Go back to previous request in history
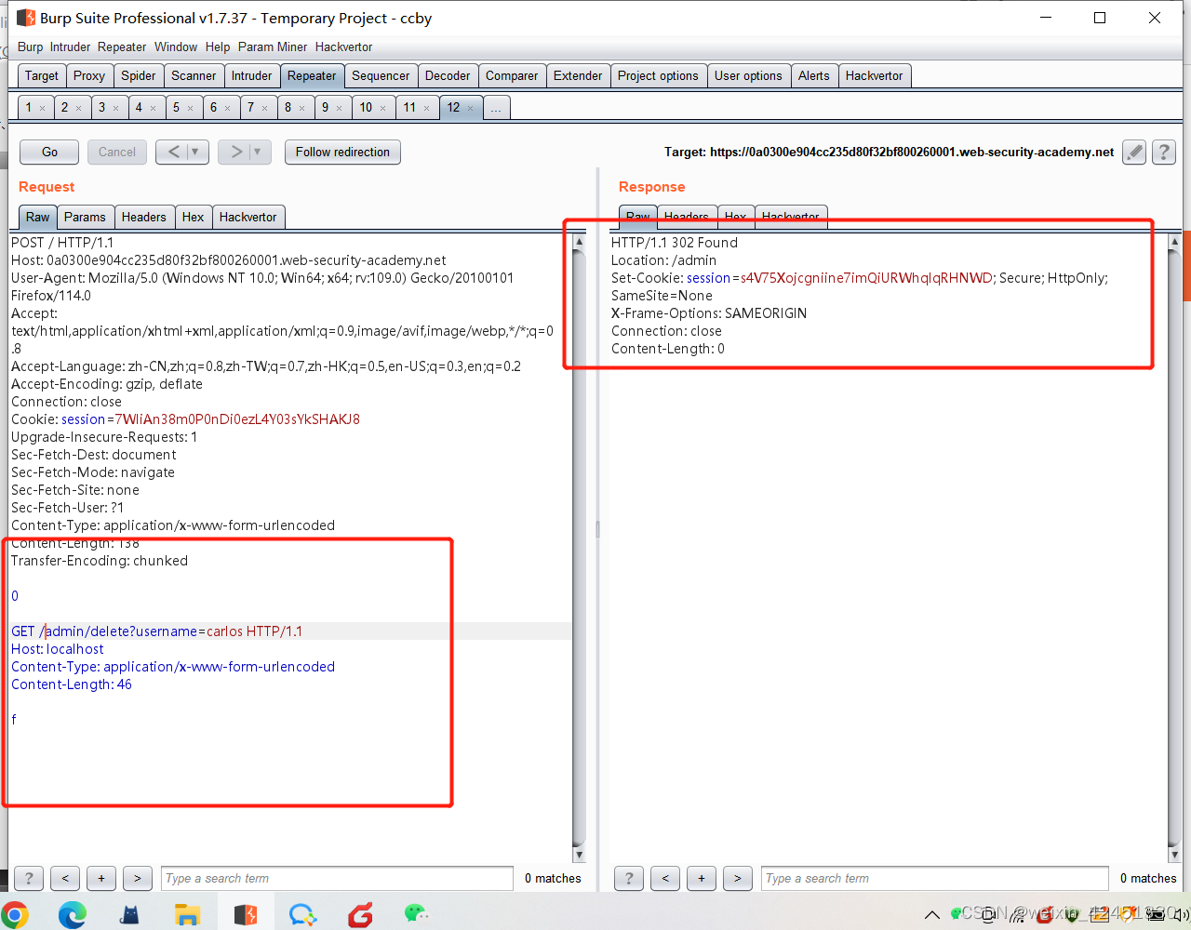This screenshot has height=930, width=1191. coord(174,152)
